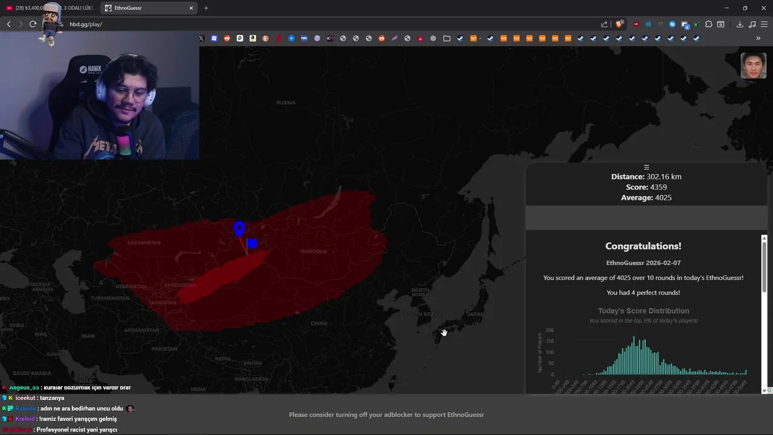
Task: Click the scrollbar down arrow in results
Action: point(764,390)
